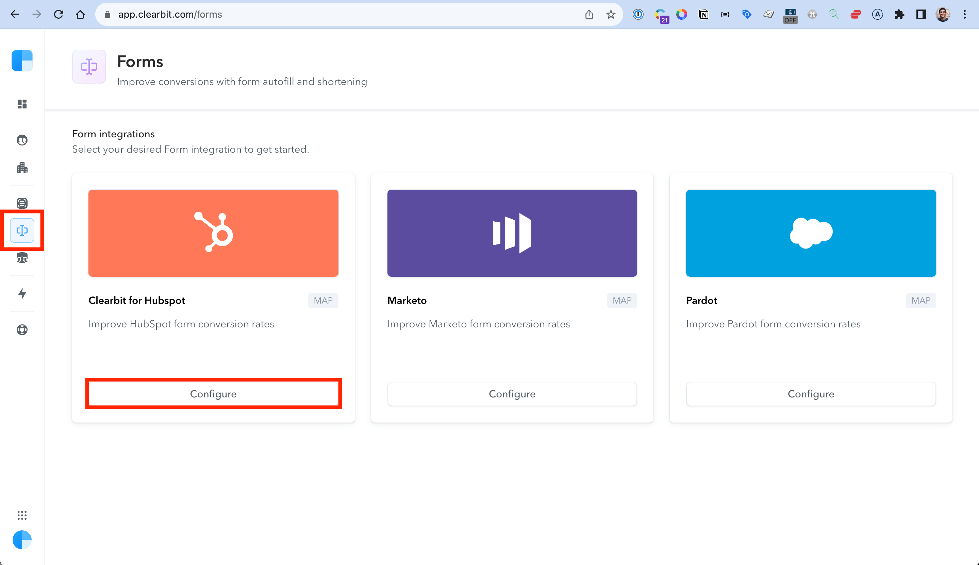Open the apps grid icon near sidebar bottom
Image resolution: width=979 pixels, height=565 pixels.
[22, 515]
